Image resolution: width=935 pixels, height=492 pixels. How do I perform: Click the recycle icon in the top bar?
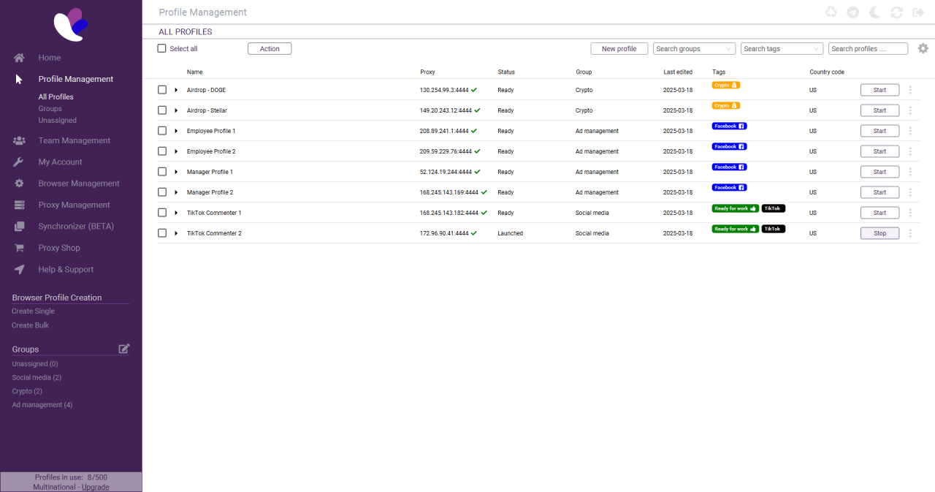tap(831, 12)
